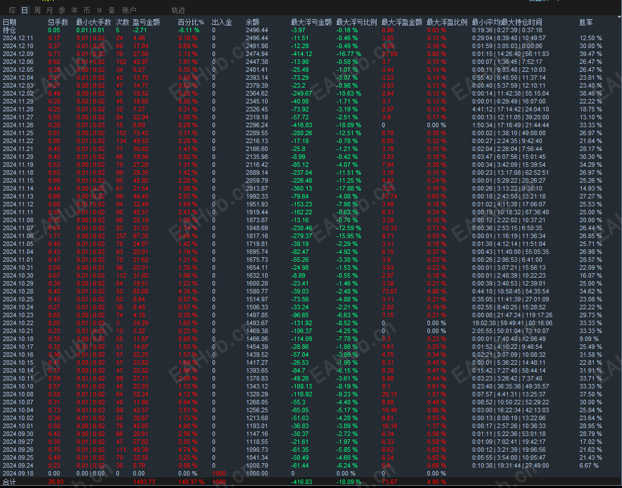The width and height of the screenshot is (622, 488).
Task: Open the 备 notes tab
Action: [x=111, y=10]
